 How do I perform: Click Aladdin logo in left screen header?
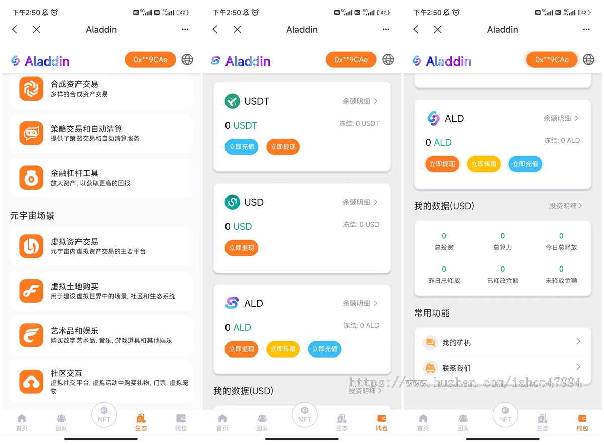click(x=40, y=61)
